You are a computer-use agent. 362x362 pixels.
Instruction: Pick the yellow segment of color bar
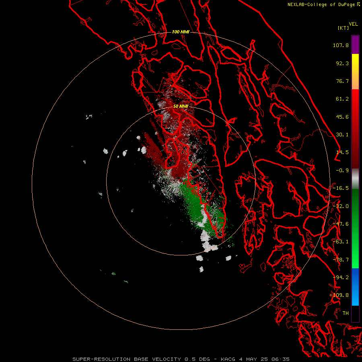pos(355,72)
